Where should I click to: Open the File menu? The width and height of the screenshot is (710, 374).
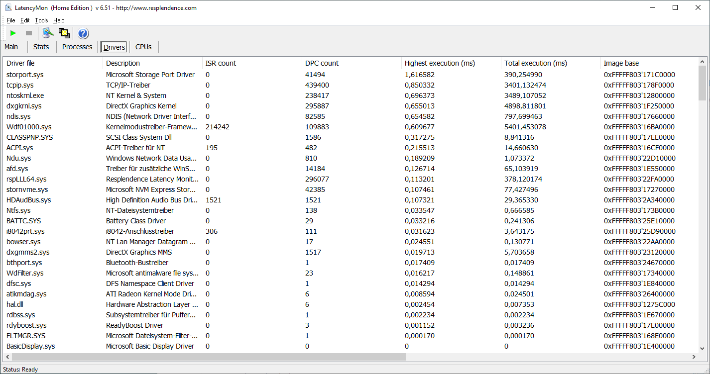point(11,20)
